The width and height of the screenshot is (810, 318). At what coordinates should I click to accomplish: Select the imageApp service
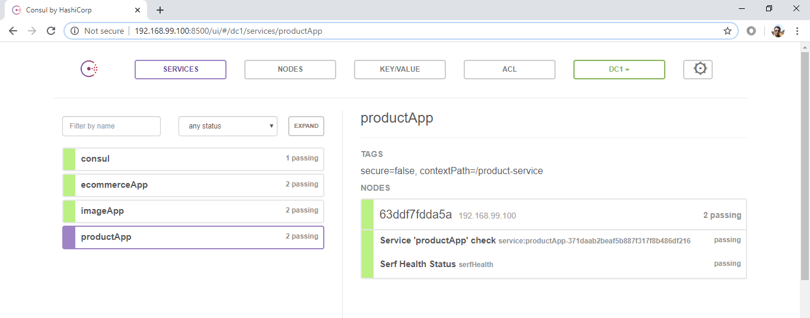(x=193, y=211)
